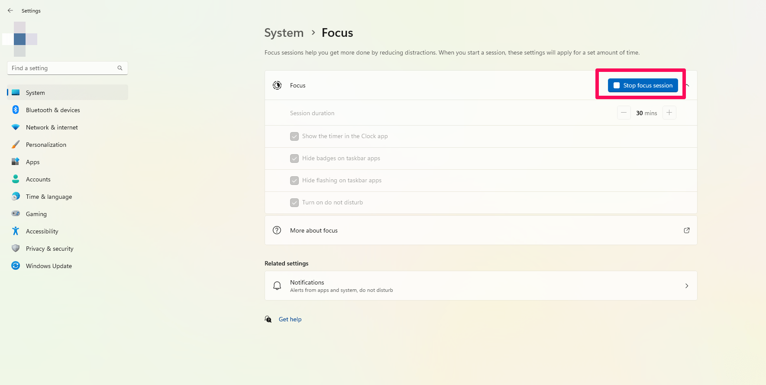Open Network & internet settings
The width and height of the screenshot is (766, 385).
(x=52, y=127)
